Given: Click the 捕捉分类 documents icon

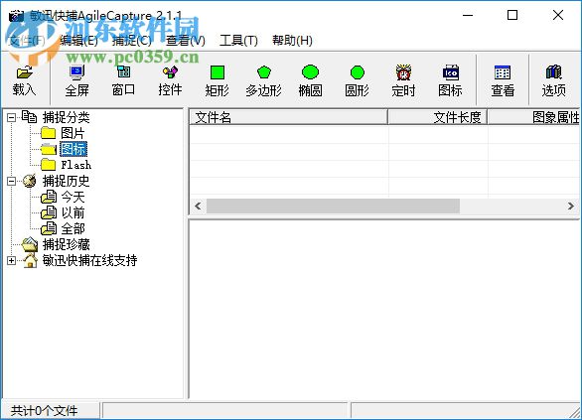Looking at the screenshot, I should [x=29, y=117].
